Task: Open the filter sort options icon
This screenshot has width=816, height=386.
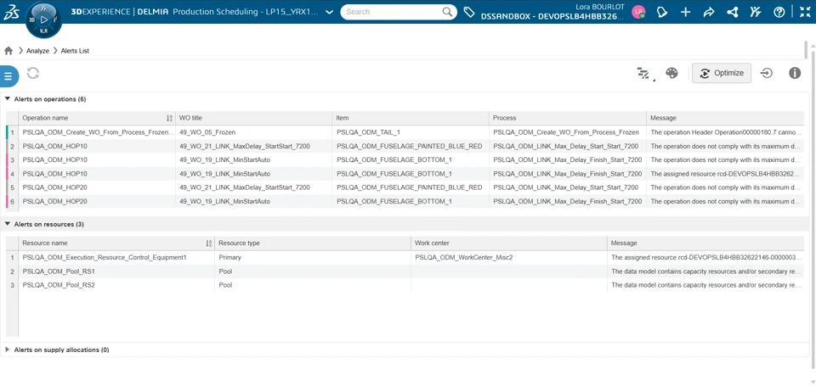Action: click(645, 73)
